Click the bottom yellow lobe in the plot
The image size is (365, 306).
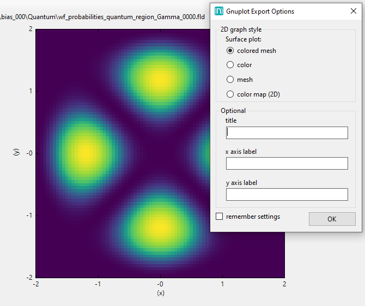(x=159, y=225)
